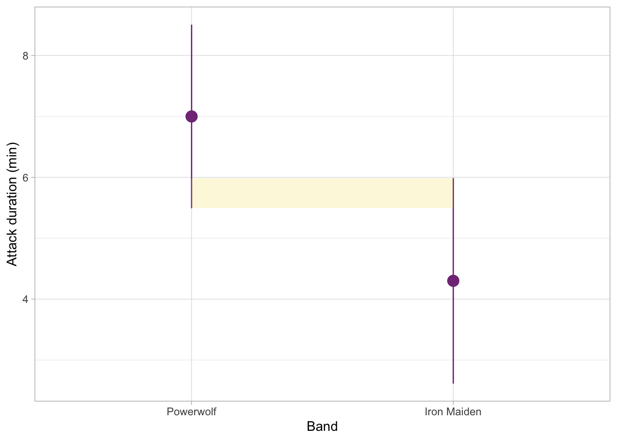
Task: Click the Powerwolf x-axis label
Action: [191, 412]
